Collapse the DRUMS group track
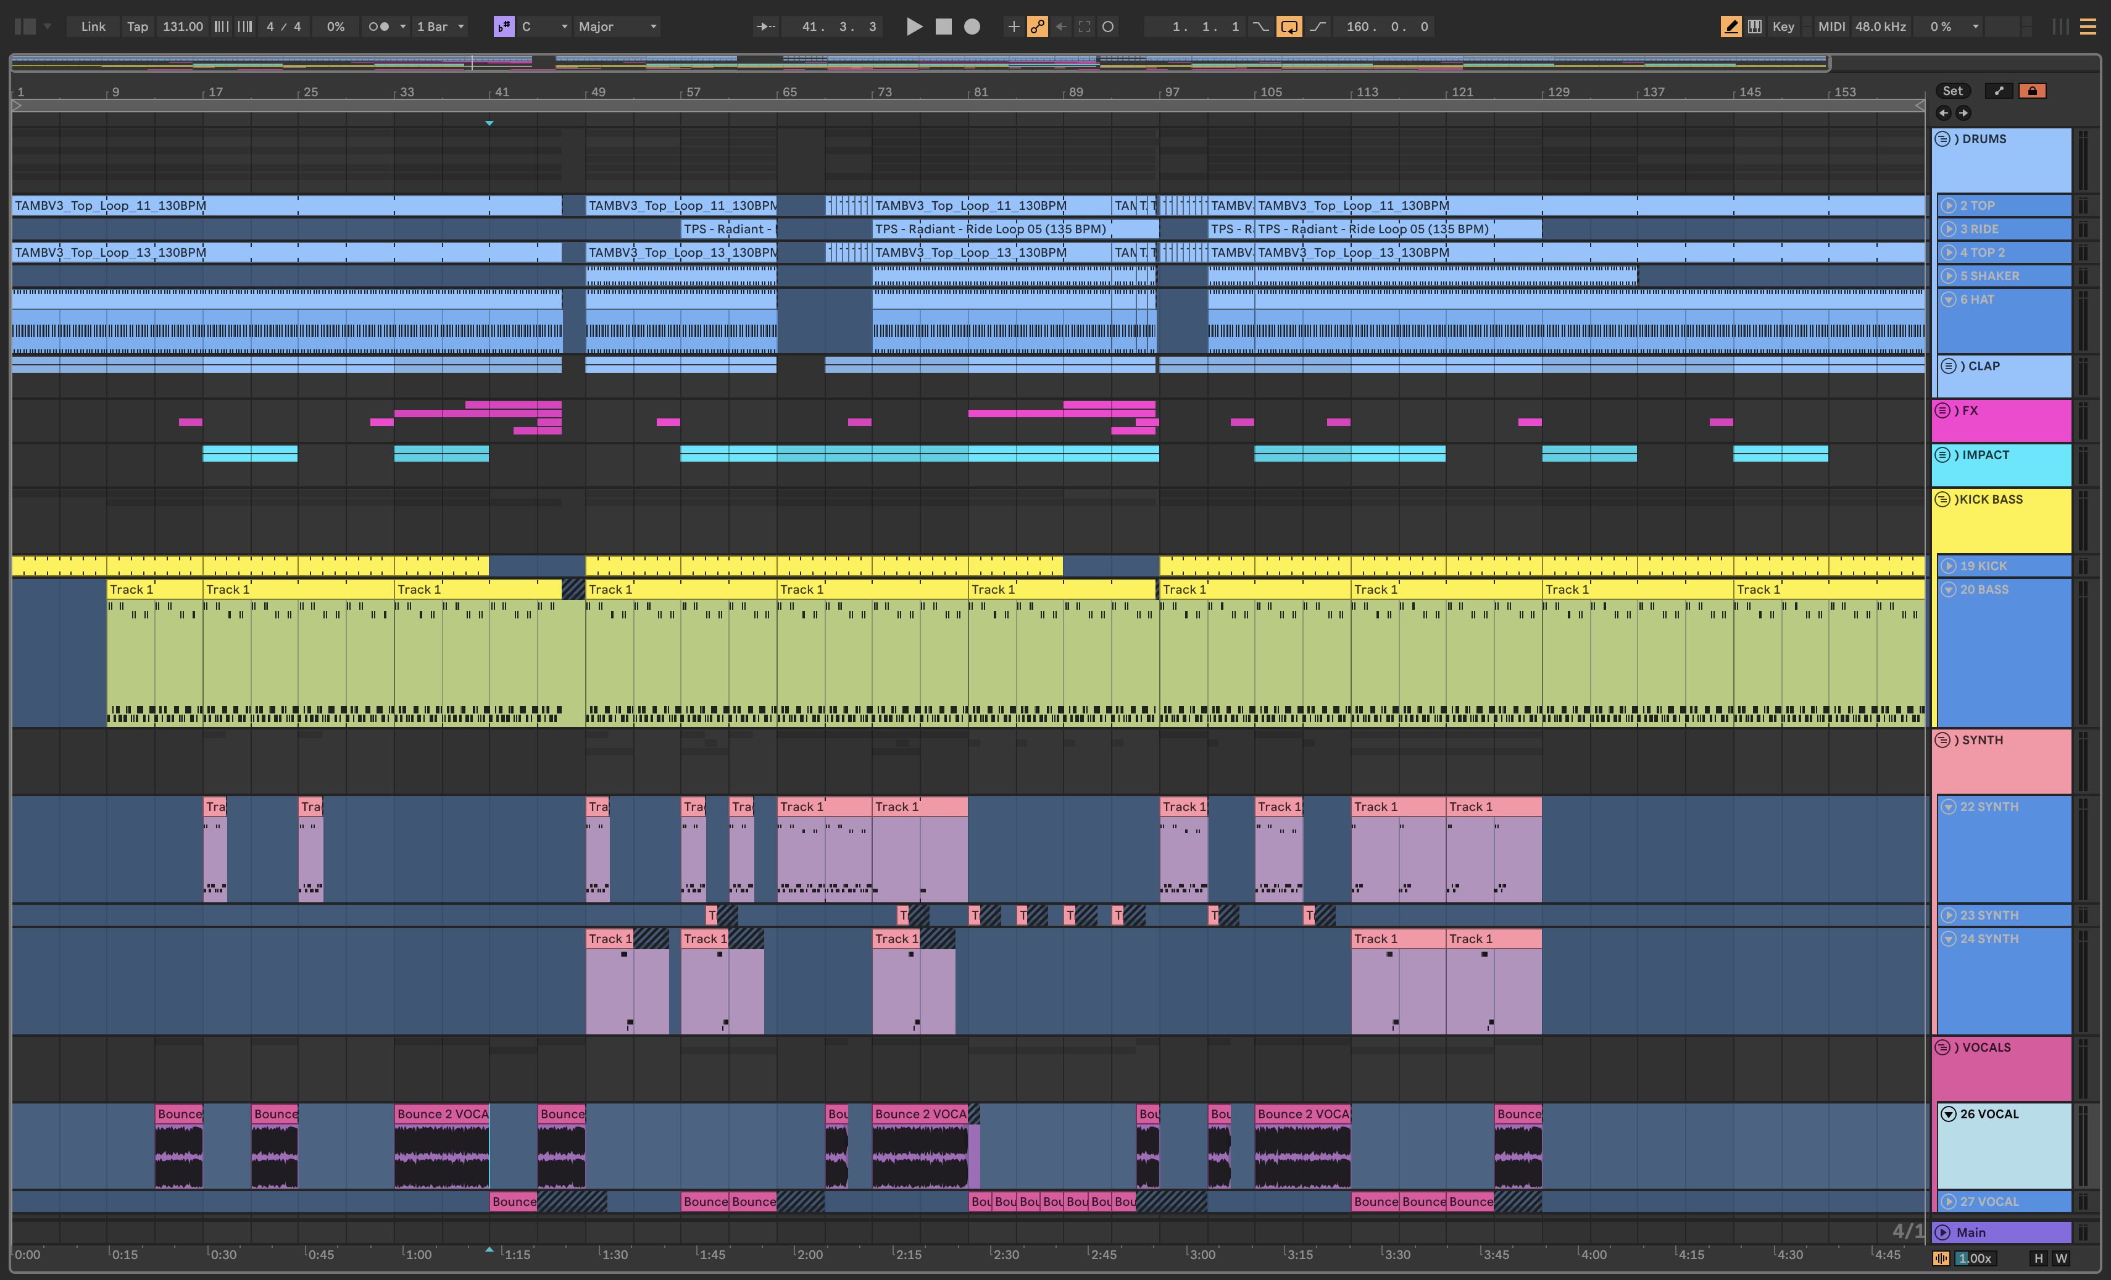Image resolution: width=2111 pixels, height=1280 pixels. pos(1943,139)
